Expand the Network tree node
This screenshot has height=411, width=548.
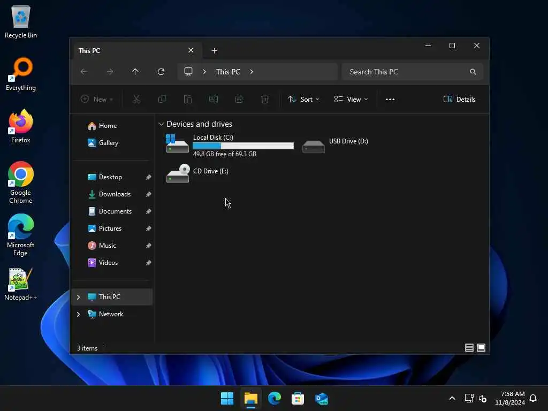(x=78, y=314)
